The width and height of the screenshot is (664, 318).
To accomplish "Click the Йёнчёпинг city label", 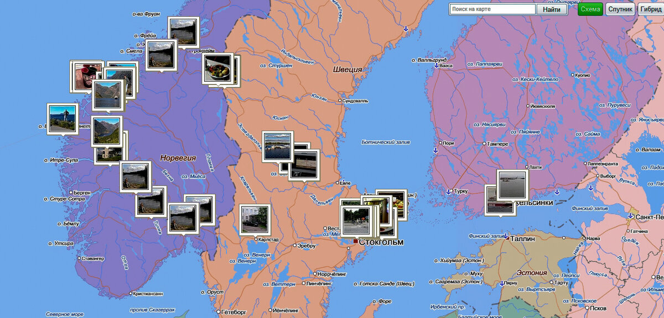I will tap(286, 310).
